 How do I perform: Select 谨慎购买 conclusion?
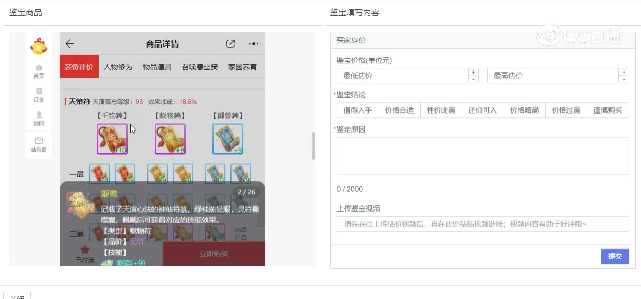click(x=608, y=110)
